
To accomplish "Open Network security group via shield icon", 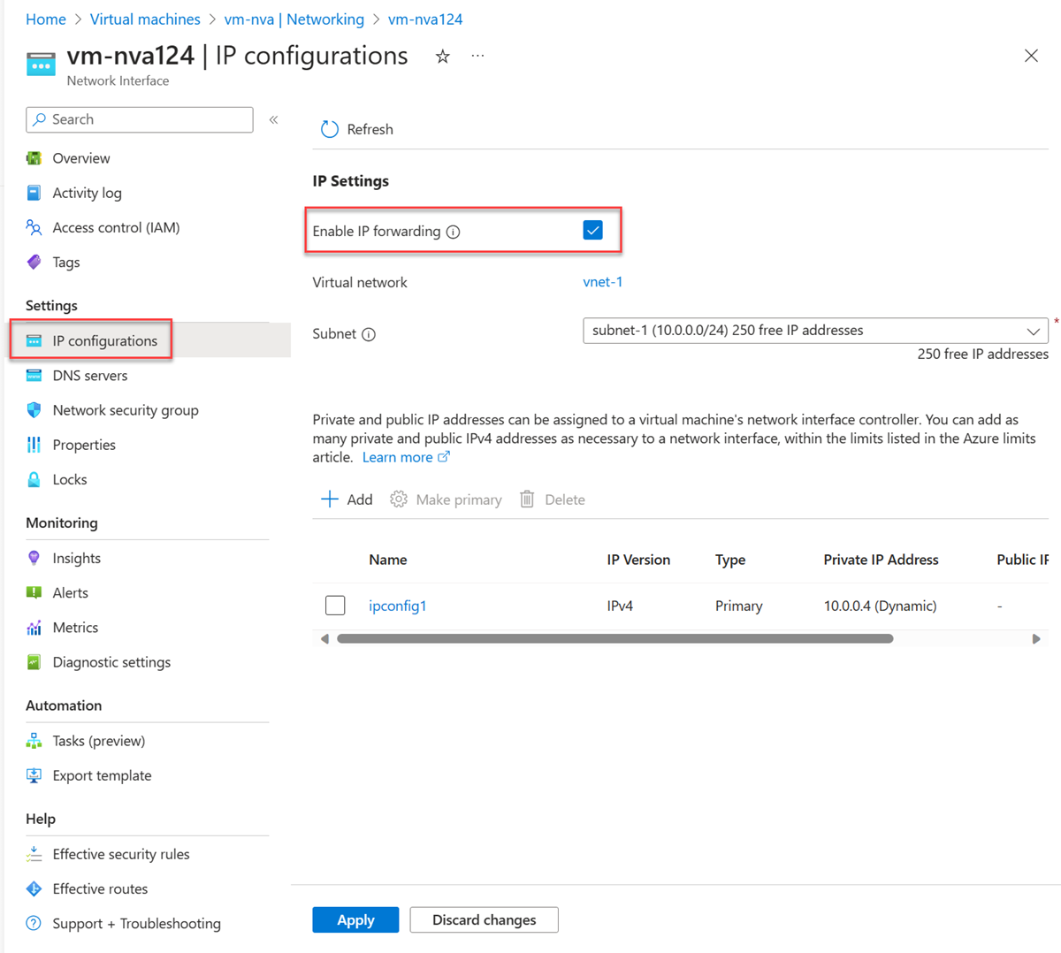I will point(34,410).
